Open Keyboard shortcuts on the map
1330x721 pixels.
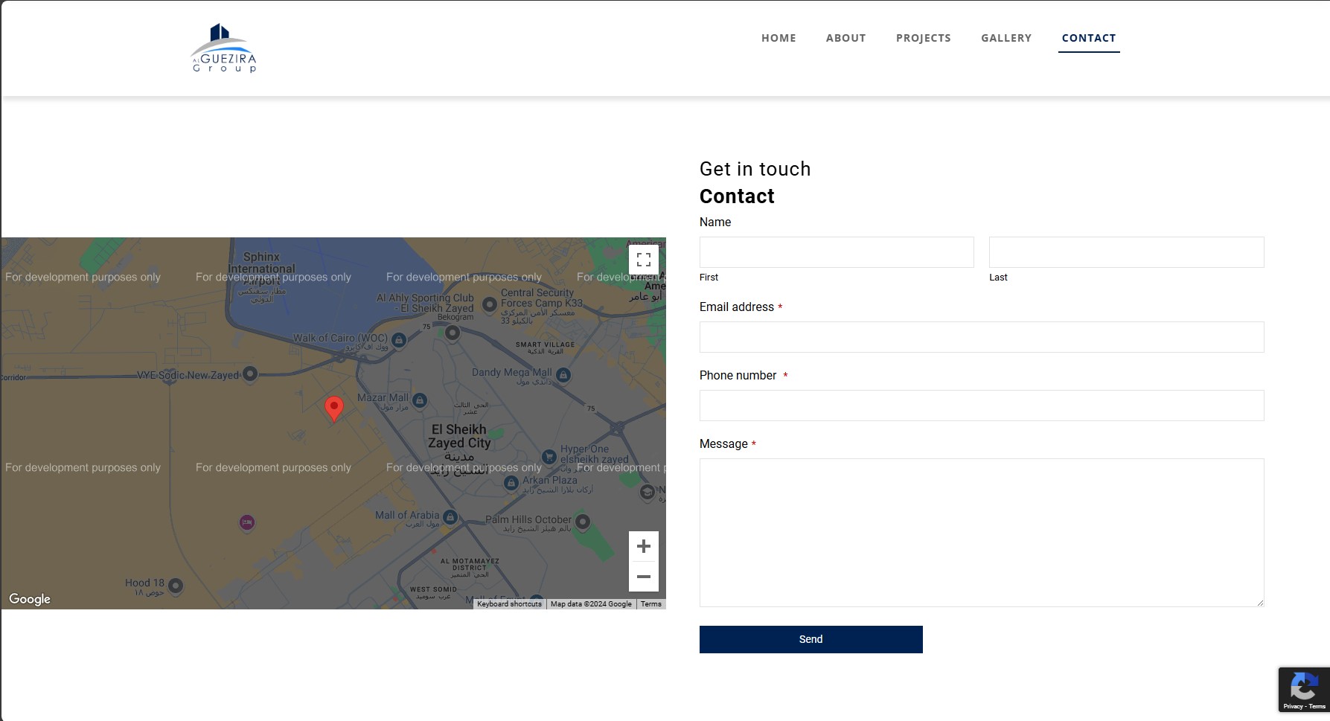[509, 604]
